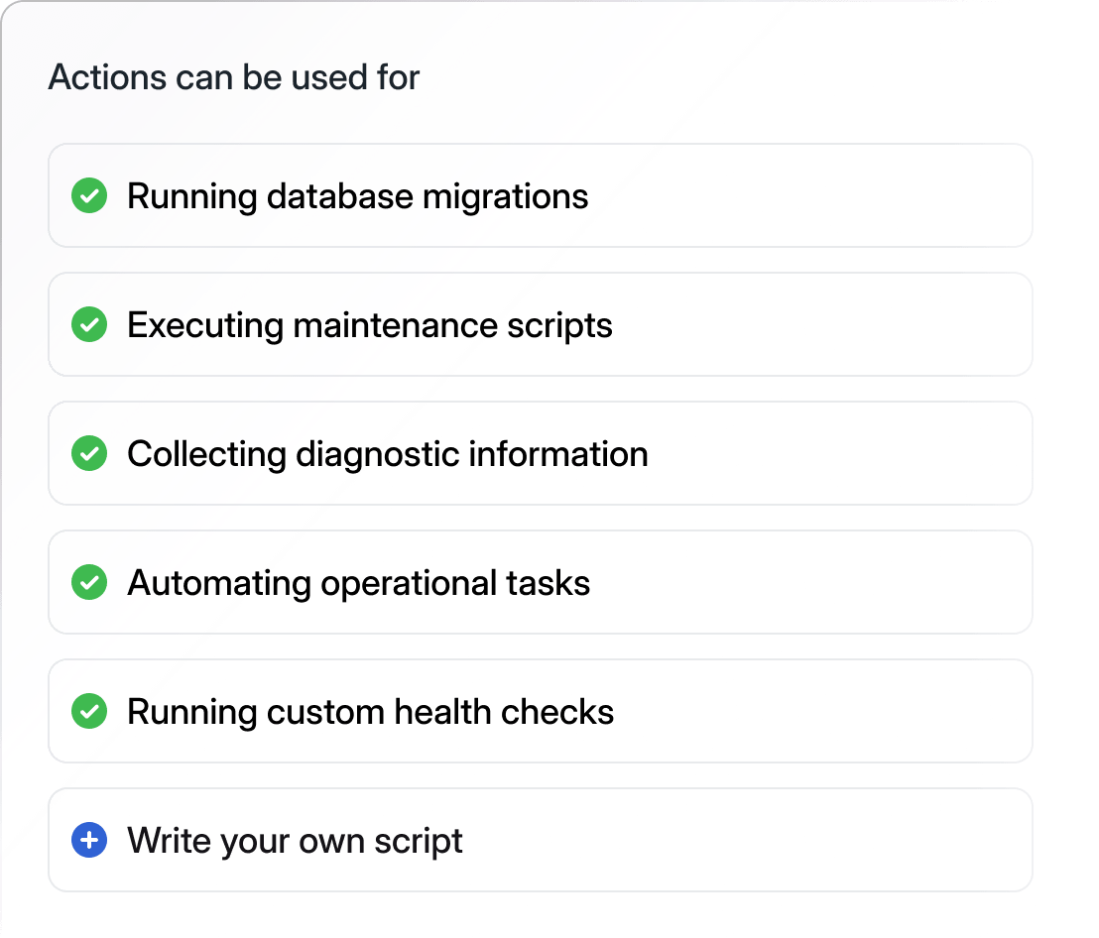This screenshot has width=1099, height=938.
Task: Open the "Executing maintenance scripts" label
Action: point(369,325)
